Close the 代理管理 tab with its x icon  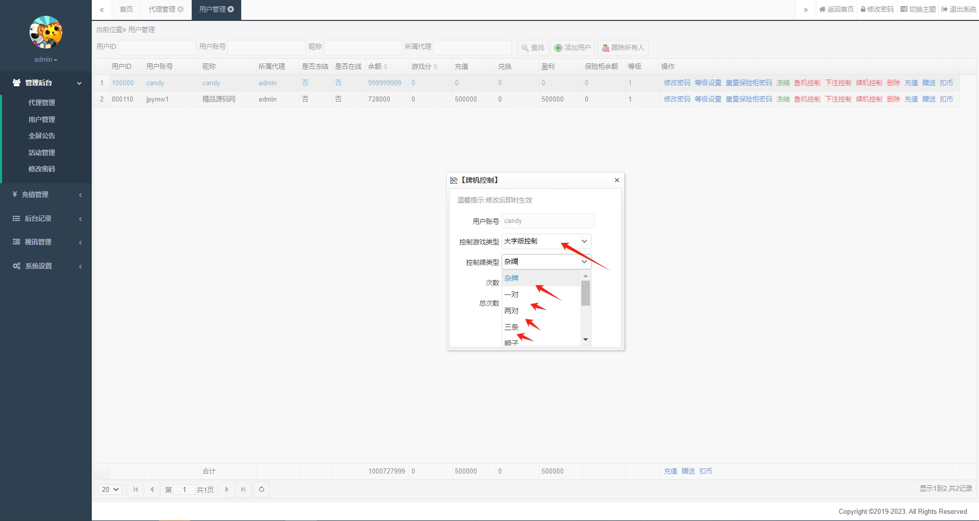[181, 9]
